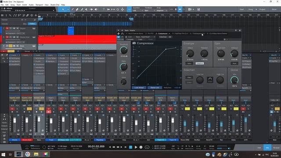281x158 pixels.
Task: Open File Explorer from the taskbar
Action: point(36,154)
